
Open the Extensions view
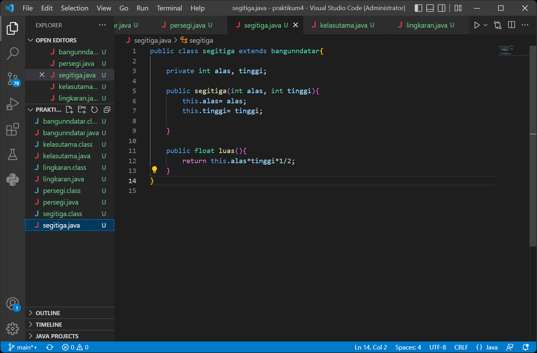[x=13, y=129]
